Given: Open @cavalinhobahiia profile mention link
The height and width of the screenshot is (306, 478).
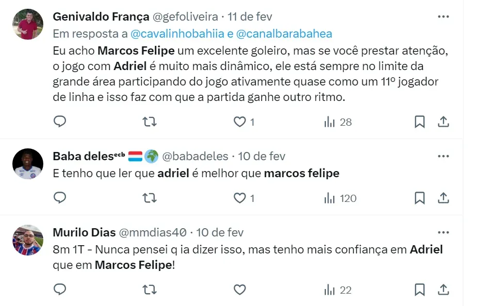Looking at the screenshot, I should [177, 34].
